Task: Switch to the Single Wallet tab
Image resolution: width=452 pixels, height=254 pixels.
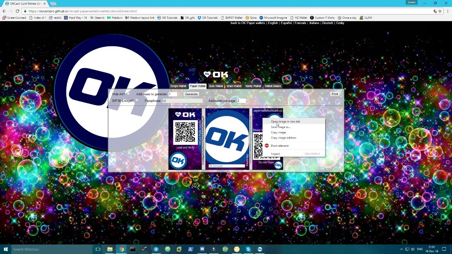Action: click(x=178, y=86)
